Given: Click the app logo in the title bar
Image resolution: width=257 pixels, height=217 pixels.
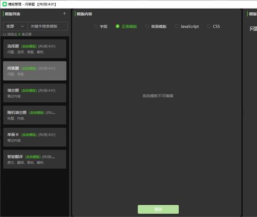Looking at the screenshot, I should (x=5, y=4).
